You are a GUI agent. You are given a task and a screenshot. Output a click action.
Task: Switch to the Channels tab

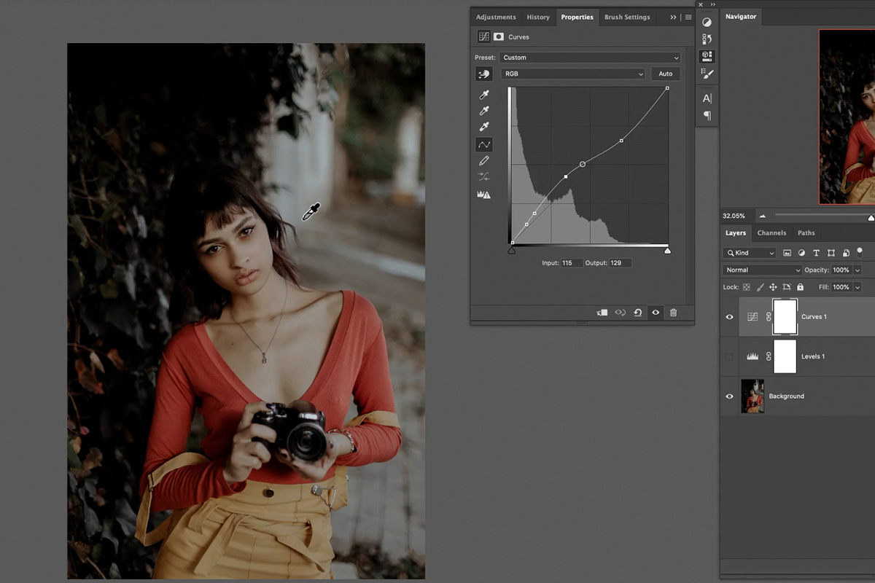click(x=771, y=232)
